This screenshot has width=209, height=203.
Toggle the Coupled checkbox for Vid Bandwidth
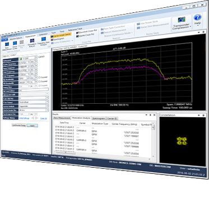tap(39, 81)
